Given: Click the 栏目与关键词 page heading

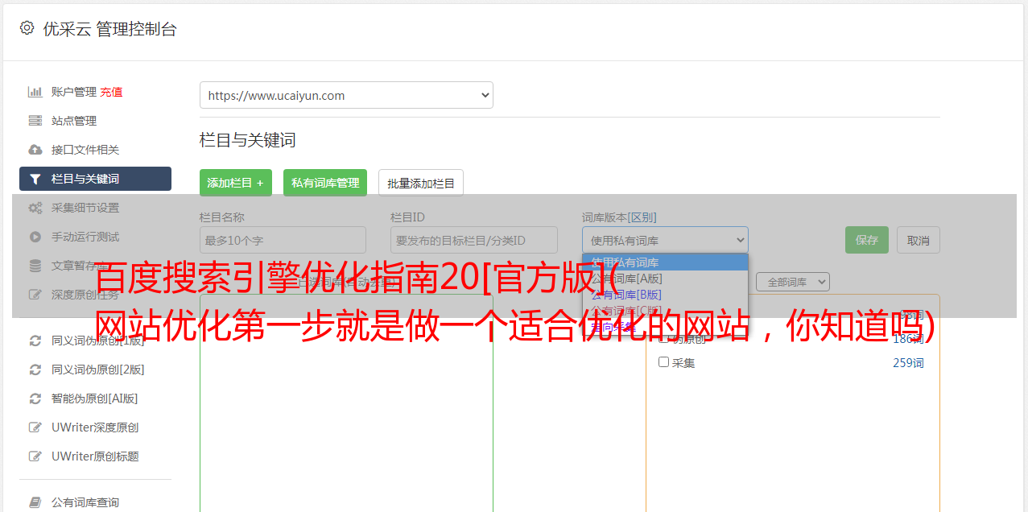Looking at the screenshot, I should pyautogui.click(x=248, y=140).
